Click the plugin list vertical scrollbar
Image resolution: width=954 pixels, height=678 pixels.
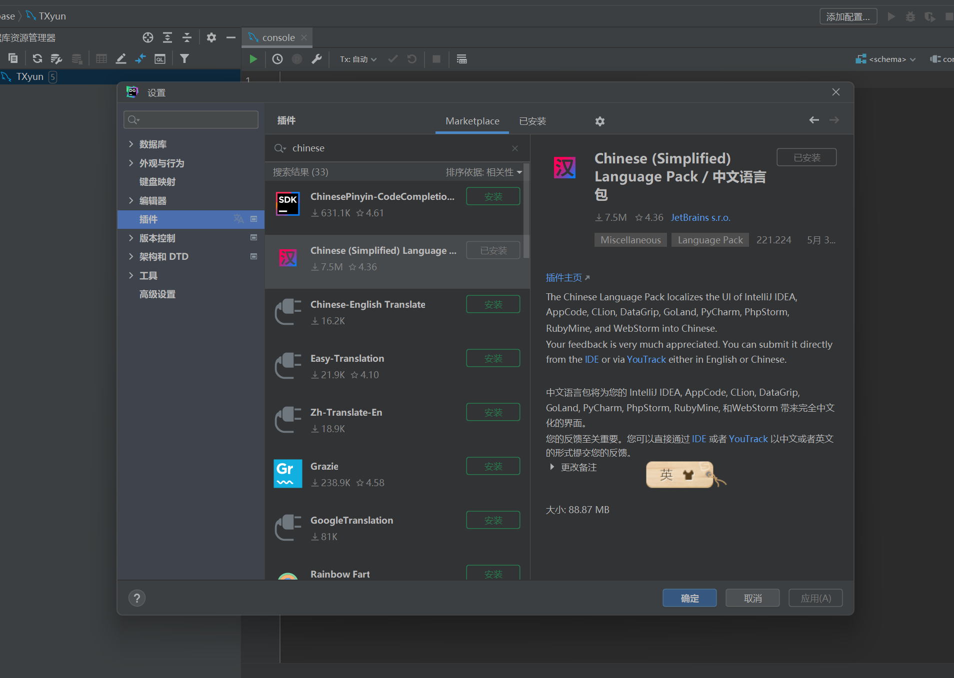click(x=526, y=211)
